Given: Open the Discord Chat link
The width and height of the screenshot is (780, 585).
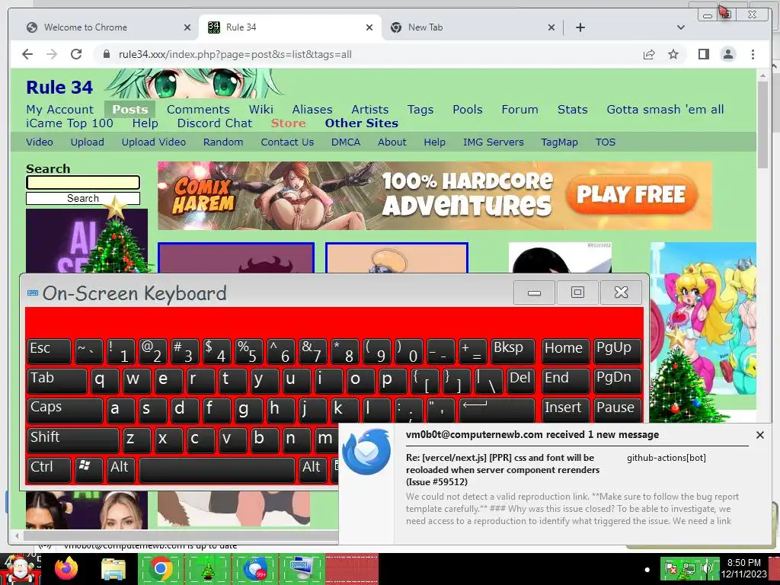Looking at the screenshot, I should pos(214,123).
